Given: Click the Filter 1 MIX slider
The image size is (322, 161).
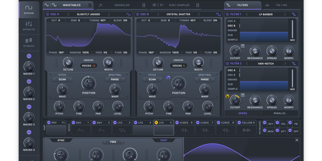Looking at the screenshot, I should (x=292, y=29).
